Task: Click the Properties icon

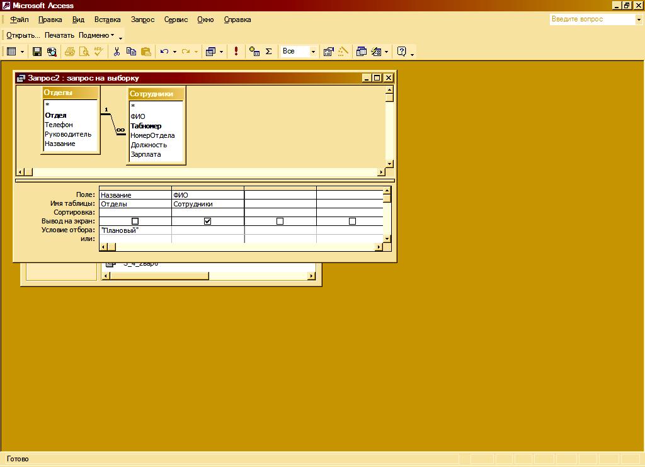Action: coord(328,52)
